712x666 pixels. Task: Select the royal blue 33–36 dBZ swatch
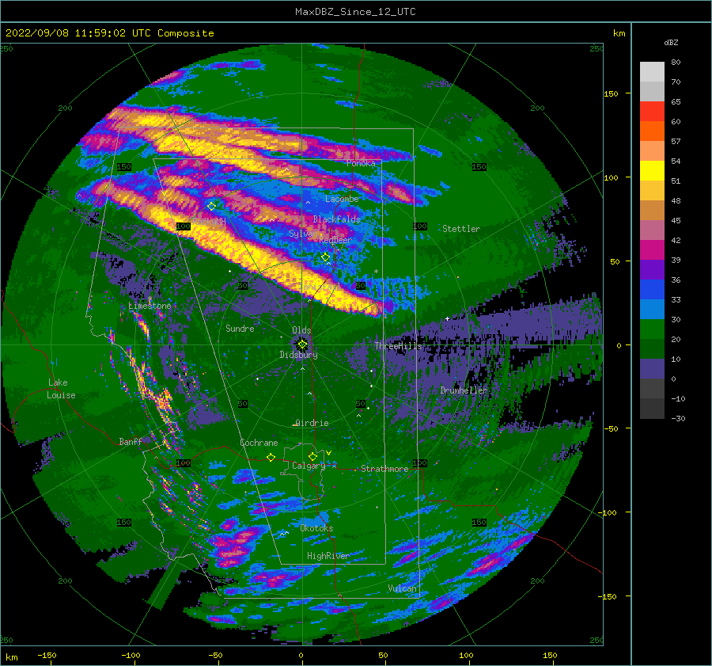(652, 290)
